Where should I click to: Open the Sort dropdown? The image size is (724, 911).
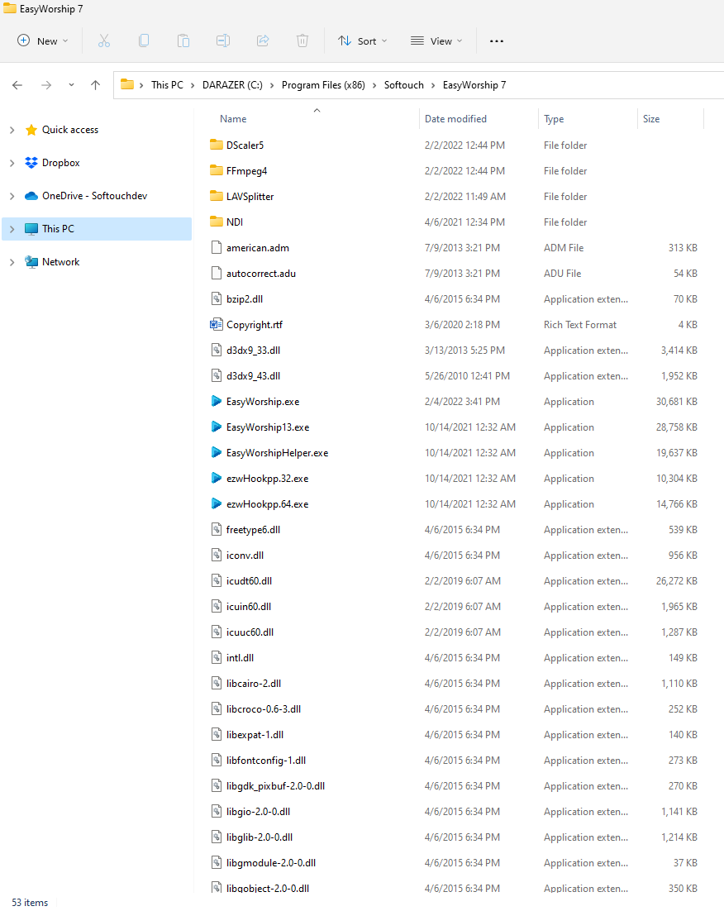362,40
